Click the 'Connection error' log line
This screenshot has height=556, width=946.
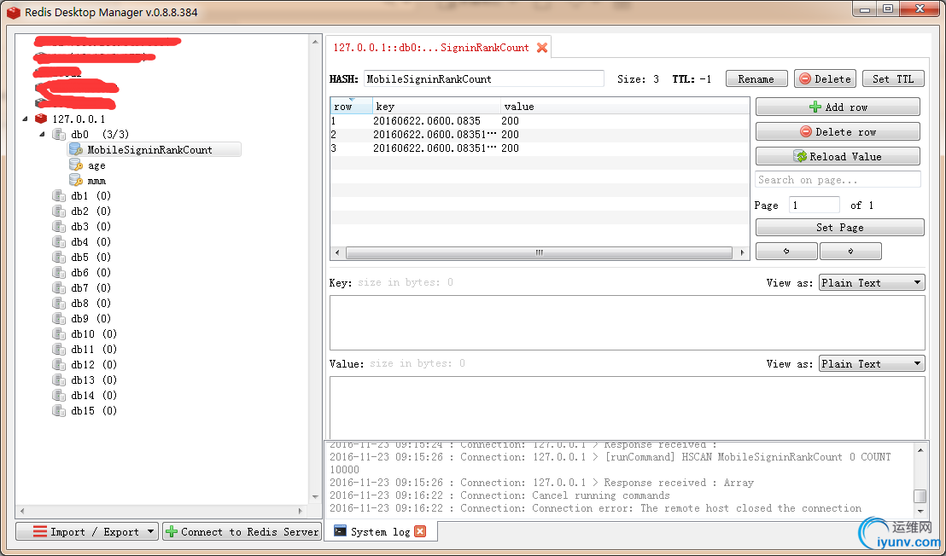tap(595, 507)
